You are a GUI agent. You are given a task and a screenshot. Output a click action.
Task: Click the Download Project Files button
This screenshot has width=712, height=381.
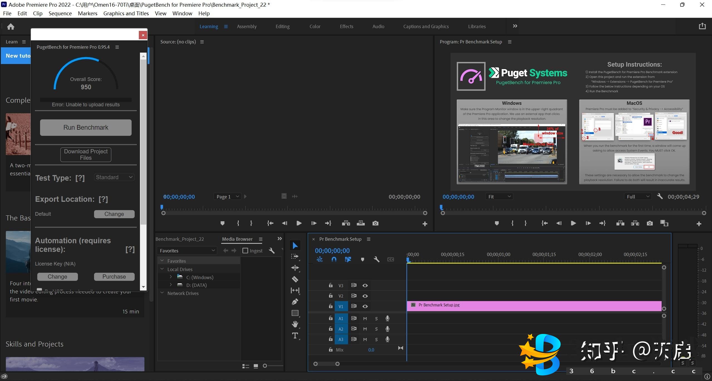(x=86, y=154)
